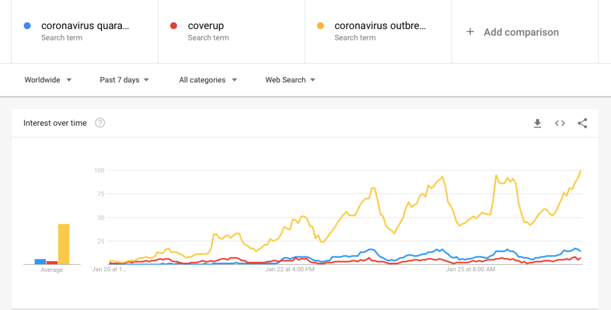Open the All categories dropdown
Viewport: 611px width, 310px height.
[208, 80]
